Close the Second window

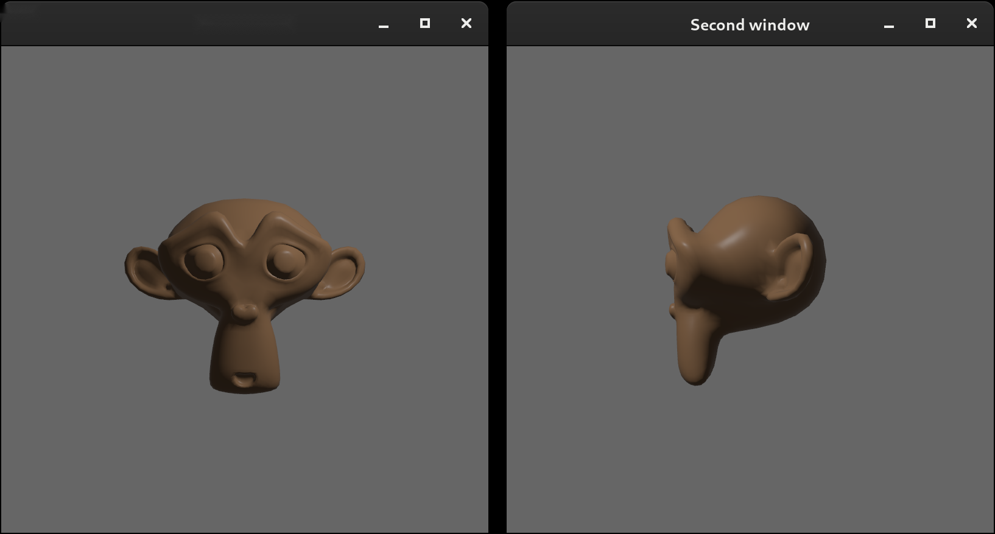[972, 23]
